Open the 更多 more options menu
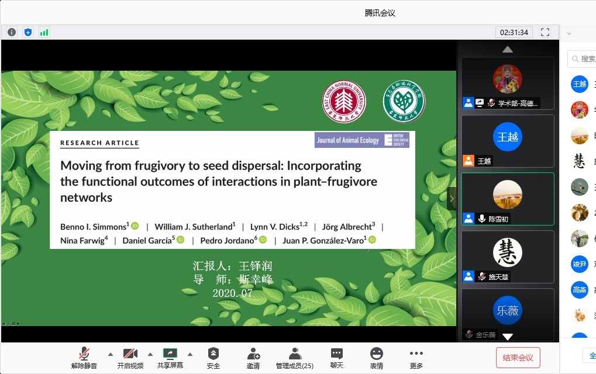The image size is (596, 374). (x=416, y=358)
